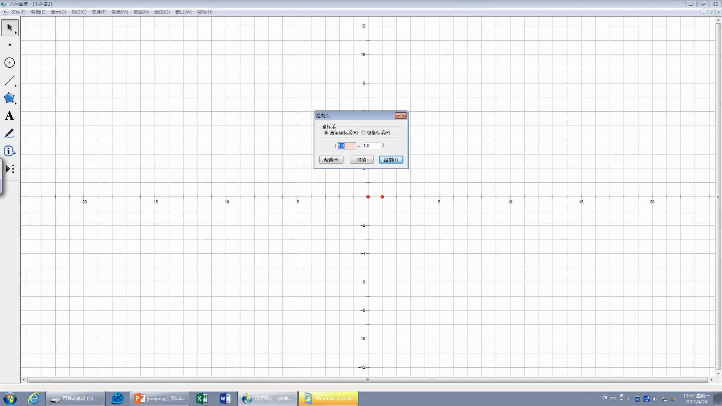Select the Compass circle tool
This screenshot has height=406, width=722.
coord(10,62)
